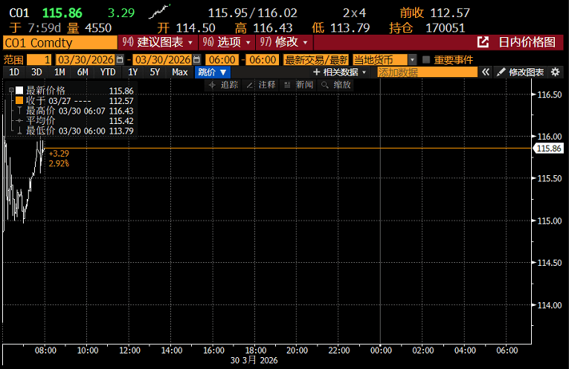Open the 新闻 news overlay tool
The height and width of the screenshot is (369, 569).
pos(298,85)
